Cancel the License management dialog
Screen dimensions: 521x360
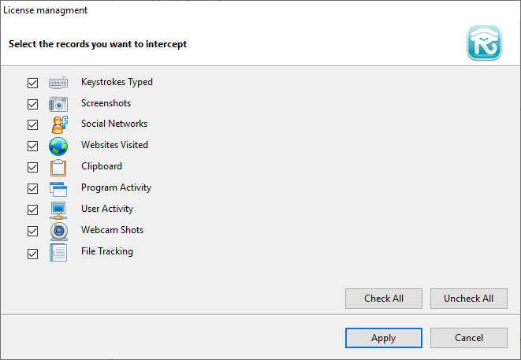point(469,338)
